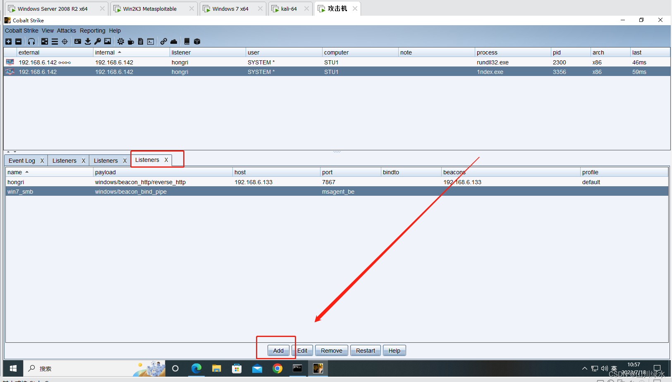
Task: Open Mail app from taskbar
Action: pos(257,368)
